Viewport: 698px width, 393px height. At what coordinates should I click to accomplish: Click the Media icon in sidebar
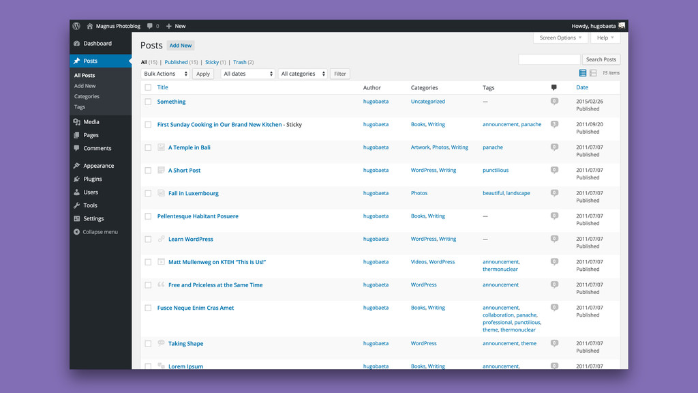tap(76, 121)
